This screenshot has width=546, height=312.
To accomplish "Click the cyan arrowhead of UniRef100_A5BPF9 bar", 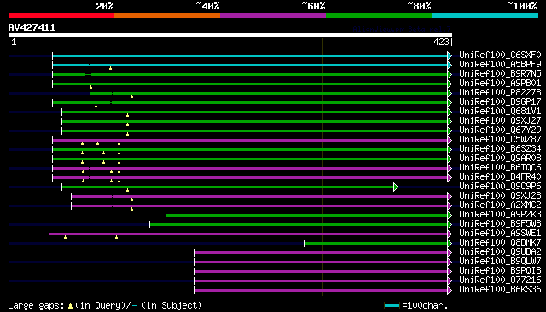I will pyautogui.click(x=450, y=65).
